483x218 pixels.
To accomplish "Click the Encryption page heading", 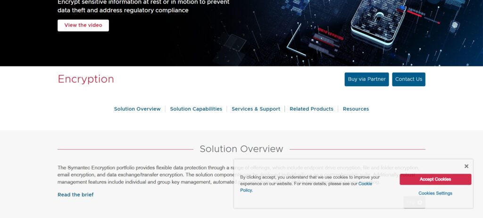I will (x=86, y=79).
